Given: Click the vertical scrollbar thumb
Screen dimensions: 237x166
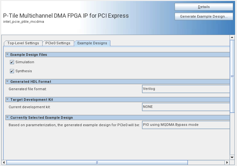Looking at the screenshot, I should click(233, 76).
